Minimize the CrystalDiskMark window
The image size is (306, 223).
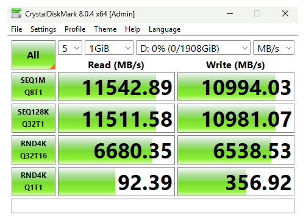(230, 13)
